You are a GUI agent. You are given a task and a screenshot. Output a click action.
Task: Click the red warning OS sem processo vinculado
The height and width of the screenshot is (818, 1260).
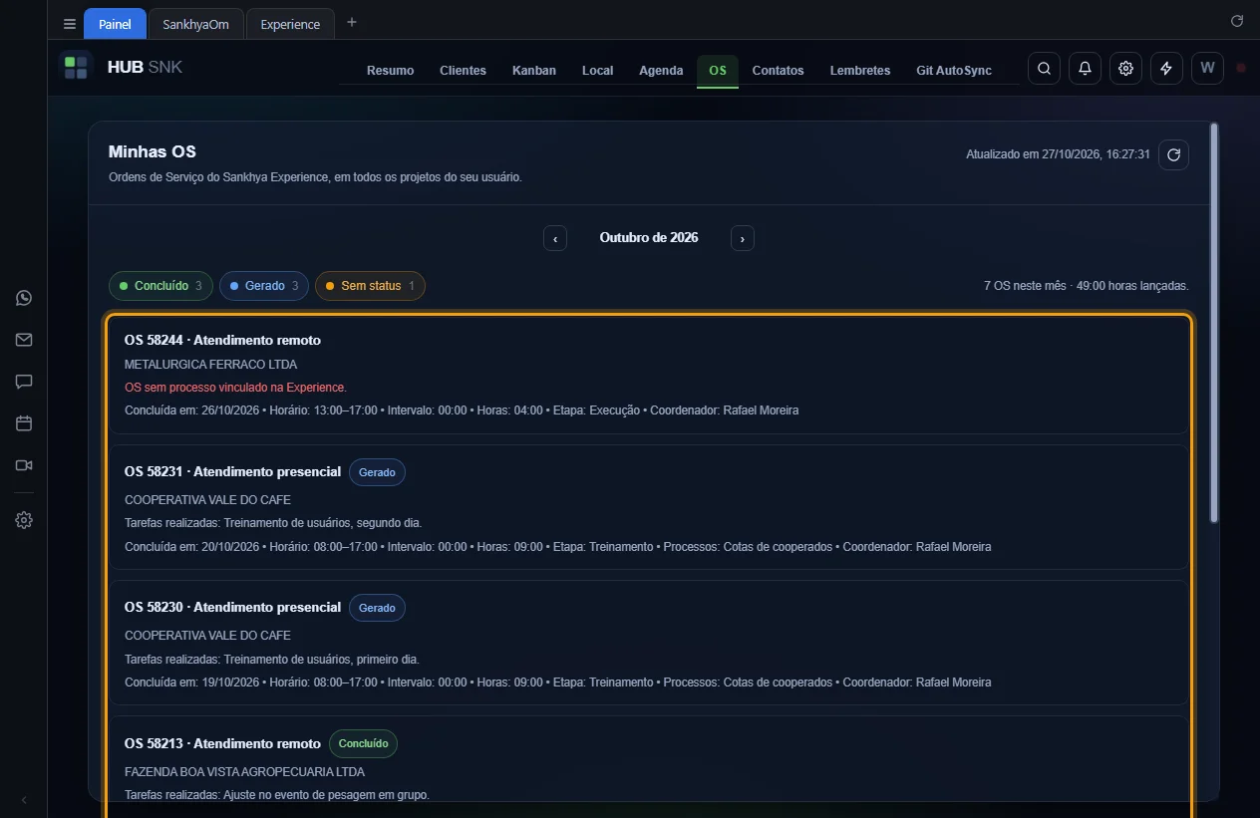(235, 387)
